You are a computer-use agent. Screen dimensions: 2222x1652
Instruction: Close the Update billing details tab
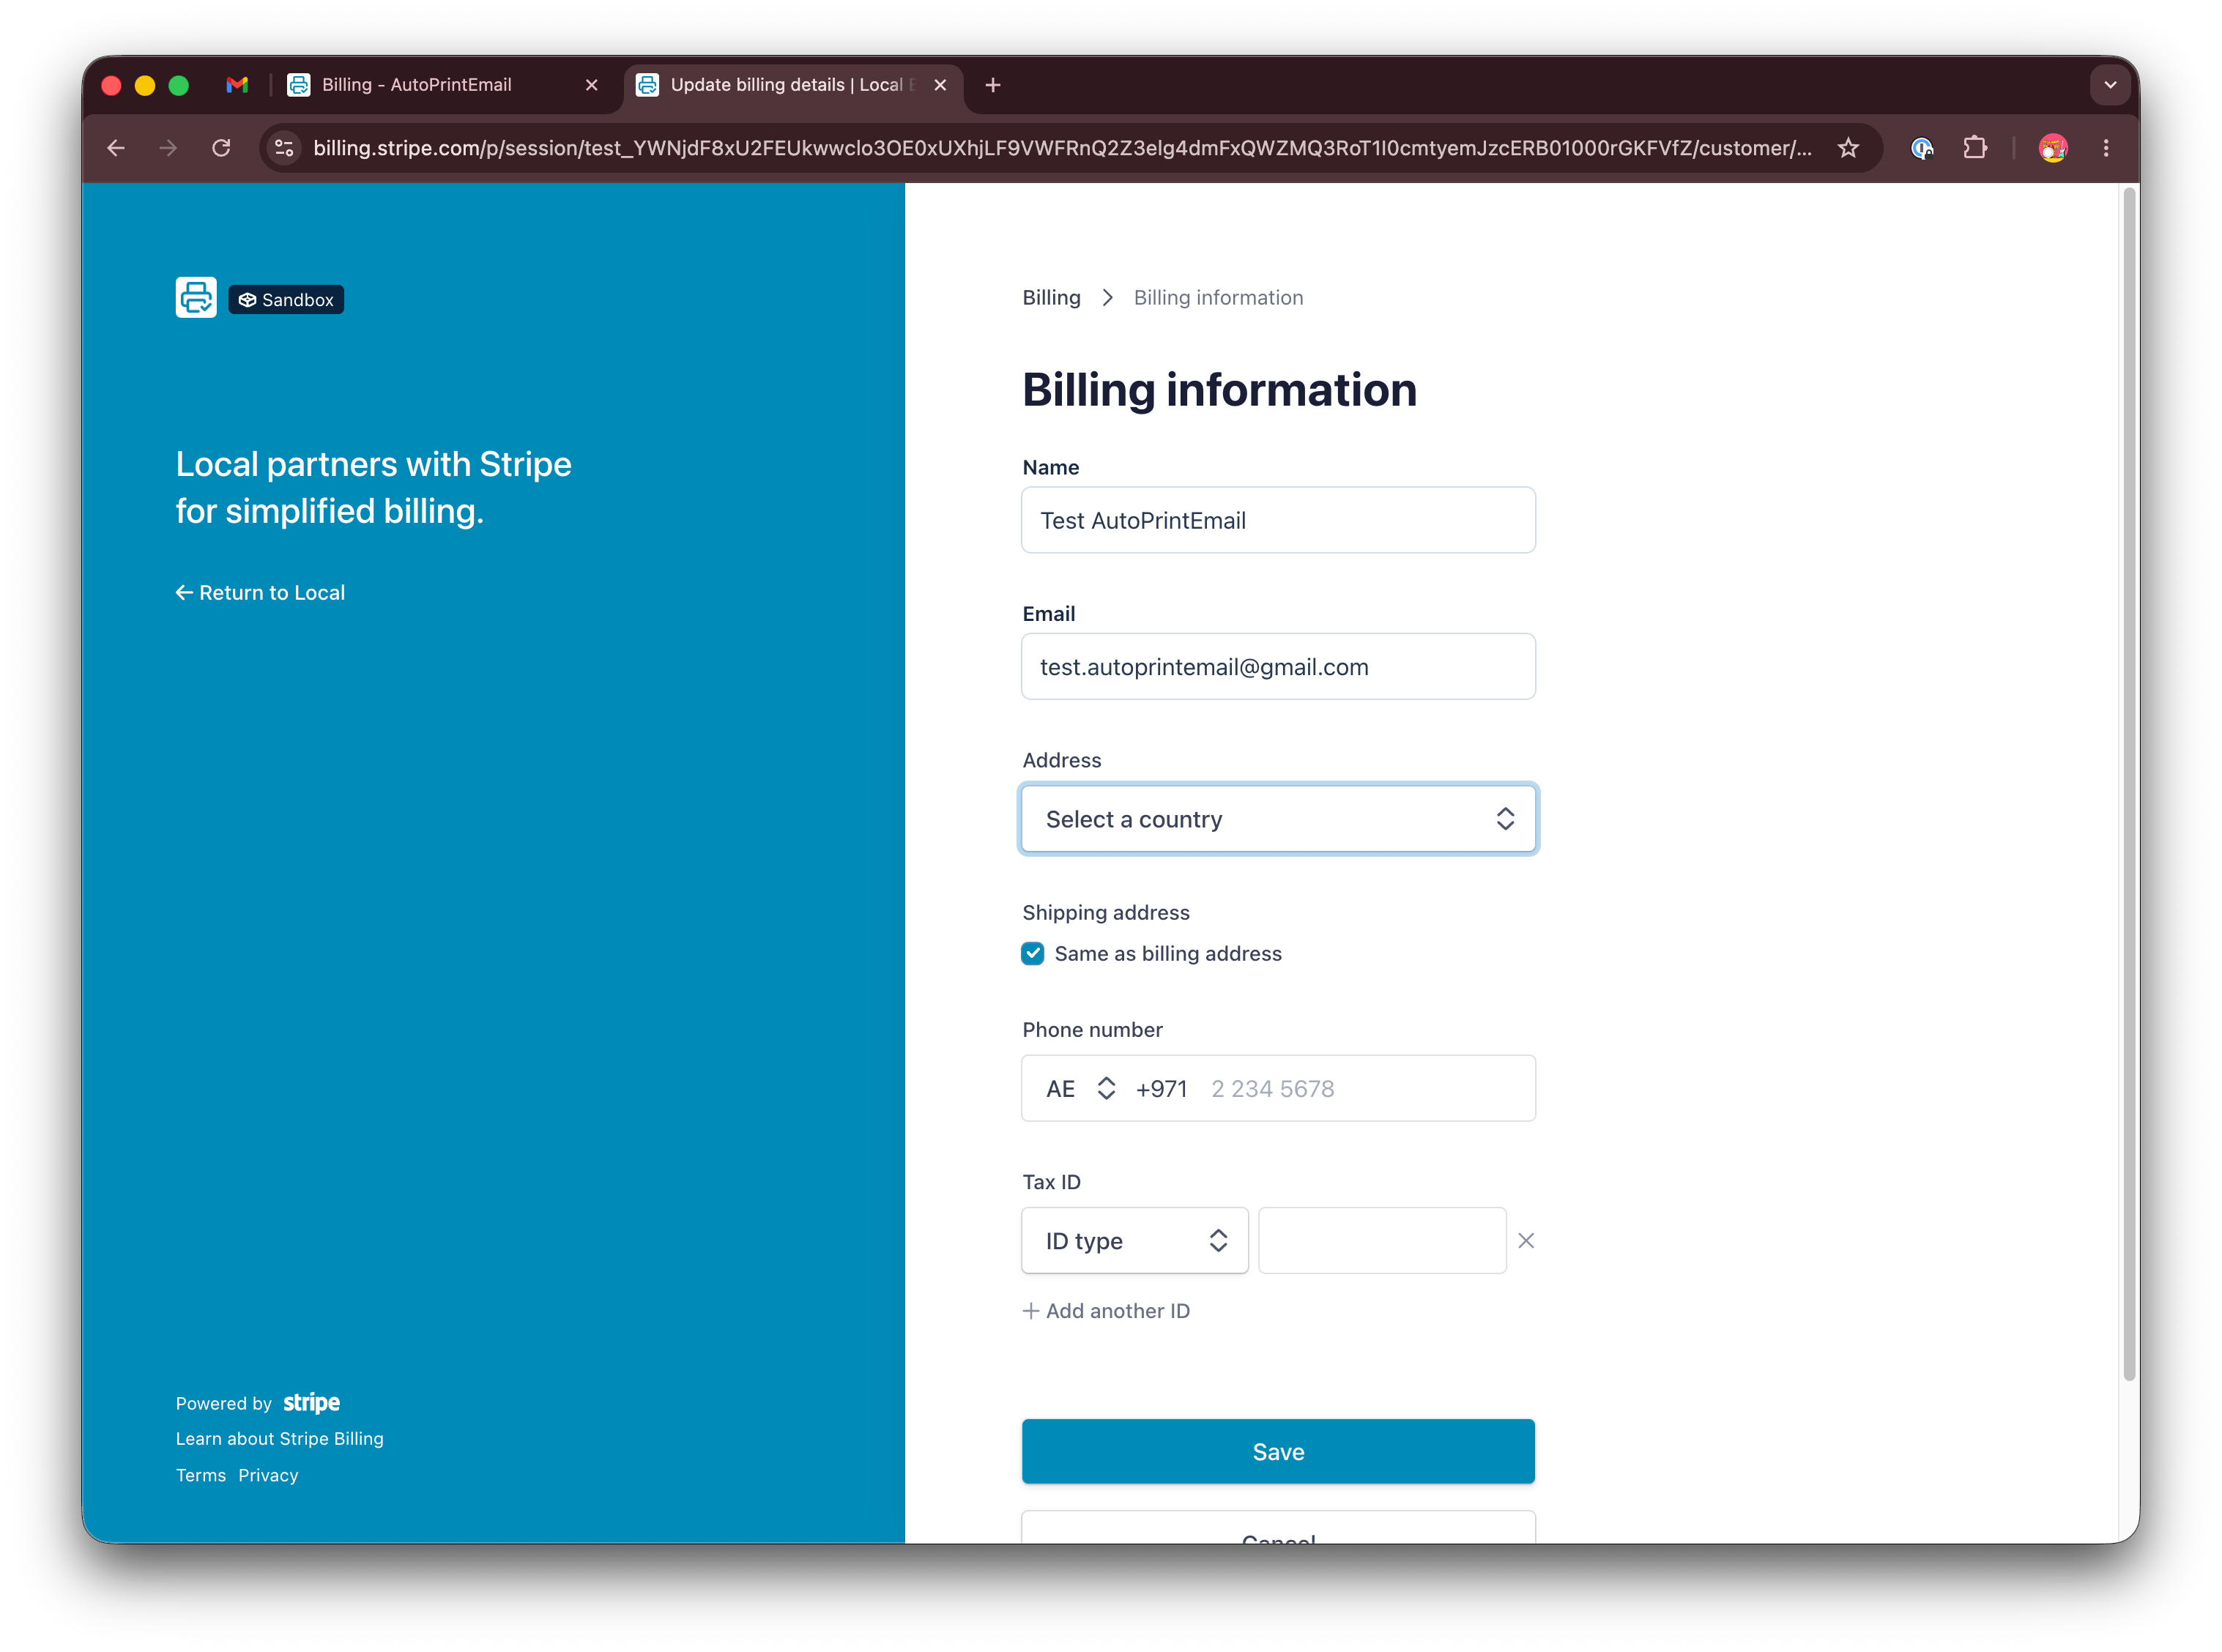click(x=940, y=85)
